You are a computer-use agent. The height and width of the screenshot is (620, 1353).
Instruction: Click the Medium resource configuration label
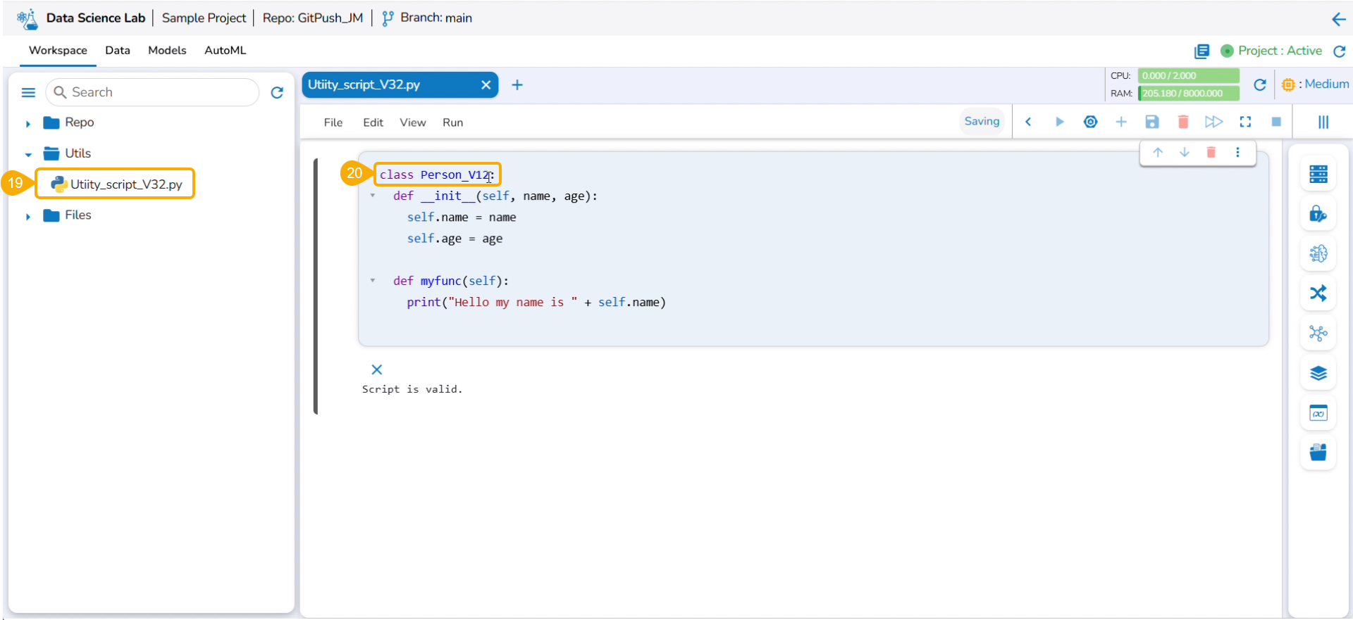[1326, 84]
